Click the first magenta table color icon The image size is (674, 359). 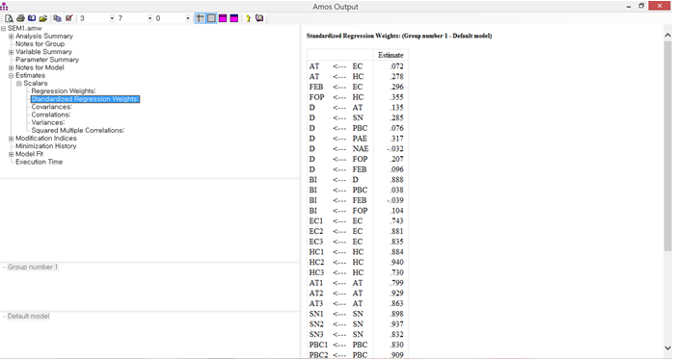pos(223,18)
